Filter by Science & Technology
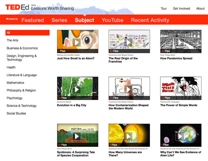 point(21,106)
